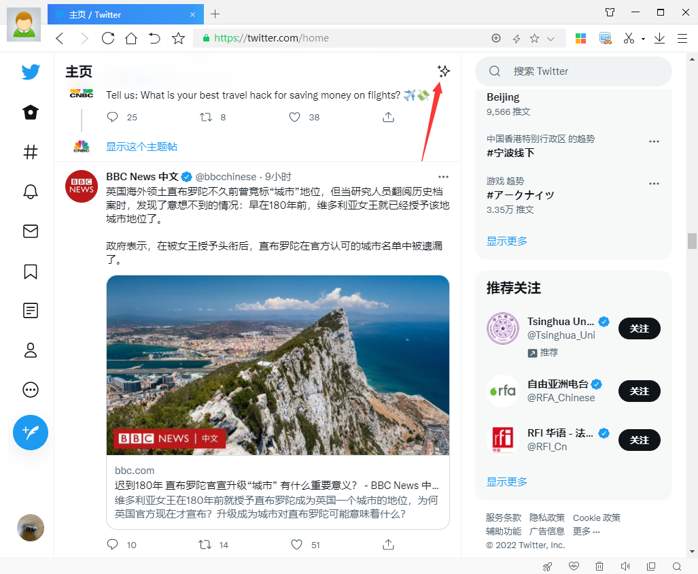Expand address bar dropdown chevron
The height and width of the screenshot is (574, 698).
(x=551, y=39)
